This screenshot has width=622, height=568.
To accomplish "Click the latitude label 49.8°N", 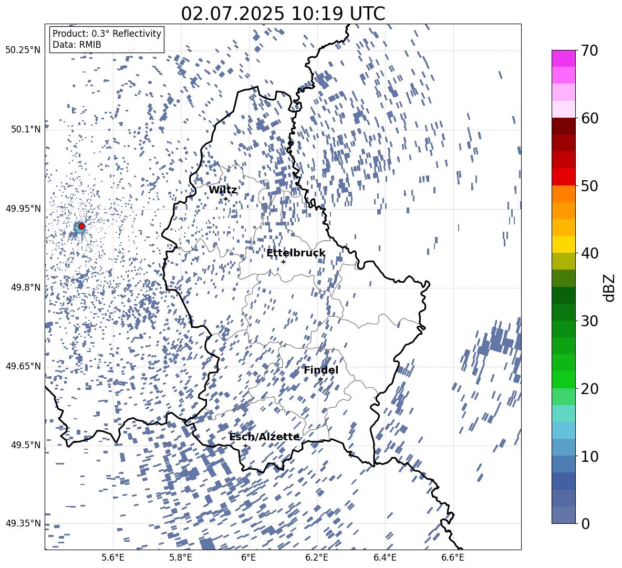I will [x=26, y=287].
